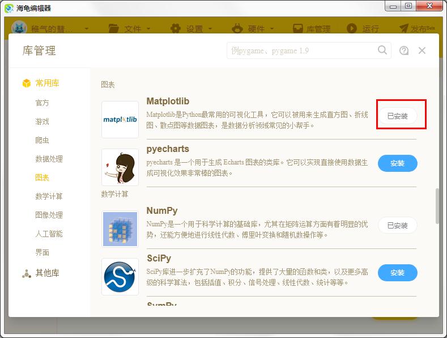This screenshot has height=338, width=447.
Task: Select 官方 in the sidebar
Action: 42,103
